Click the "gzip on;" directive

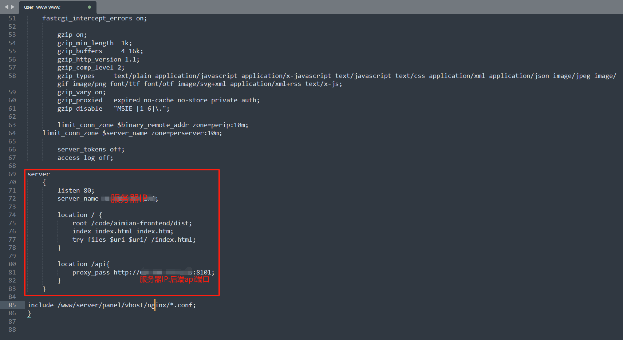[x=72, y=35]
